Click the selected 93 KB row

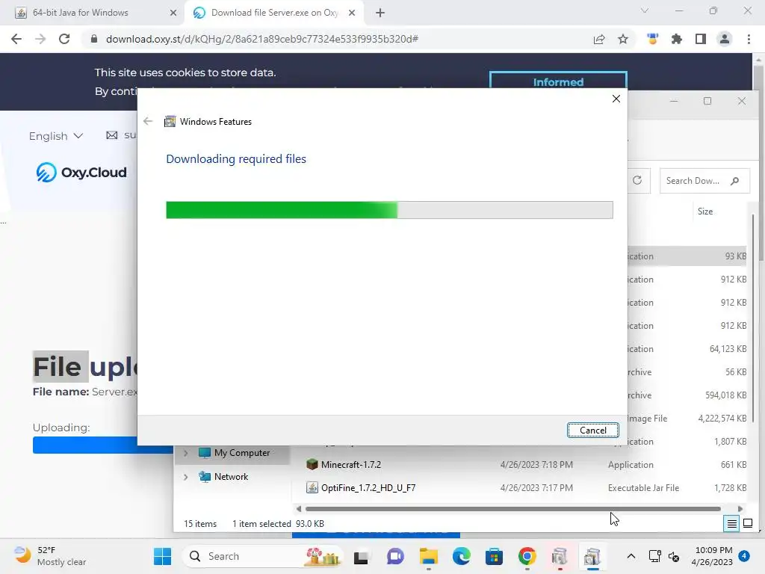click(687, 256)
